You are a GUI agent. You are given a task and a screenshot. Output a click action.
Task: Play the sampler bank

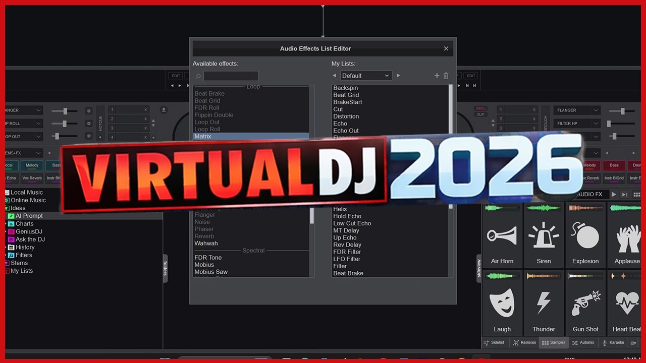(x=614, y=195)
